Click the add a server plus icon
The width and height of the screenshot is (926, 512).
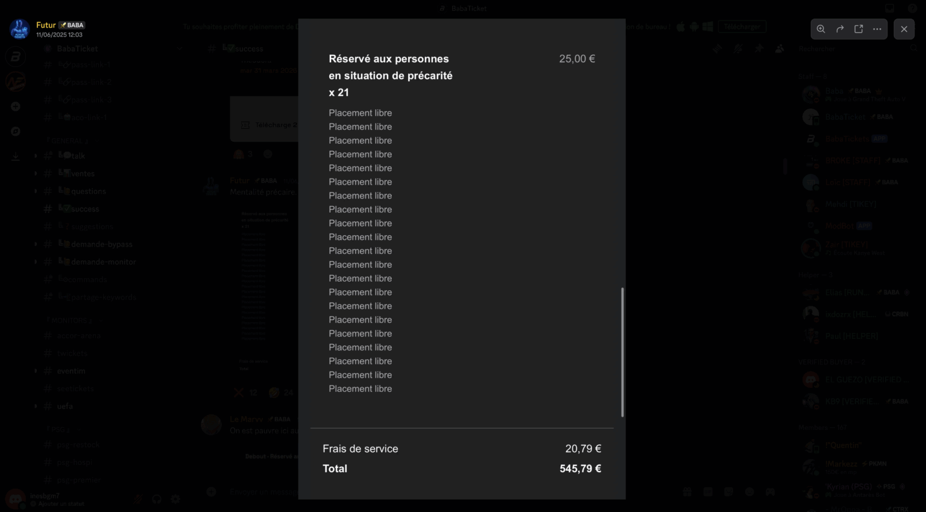click(x=16, y=107)
